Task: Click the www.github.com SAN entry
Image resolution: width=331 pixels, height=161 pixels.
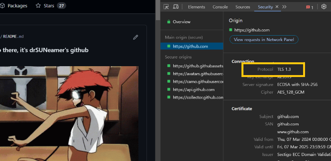Action: point(293,132)
